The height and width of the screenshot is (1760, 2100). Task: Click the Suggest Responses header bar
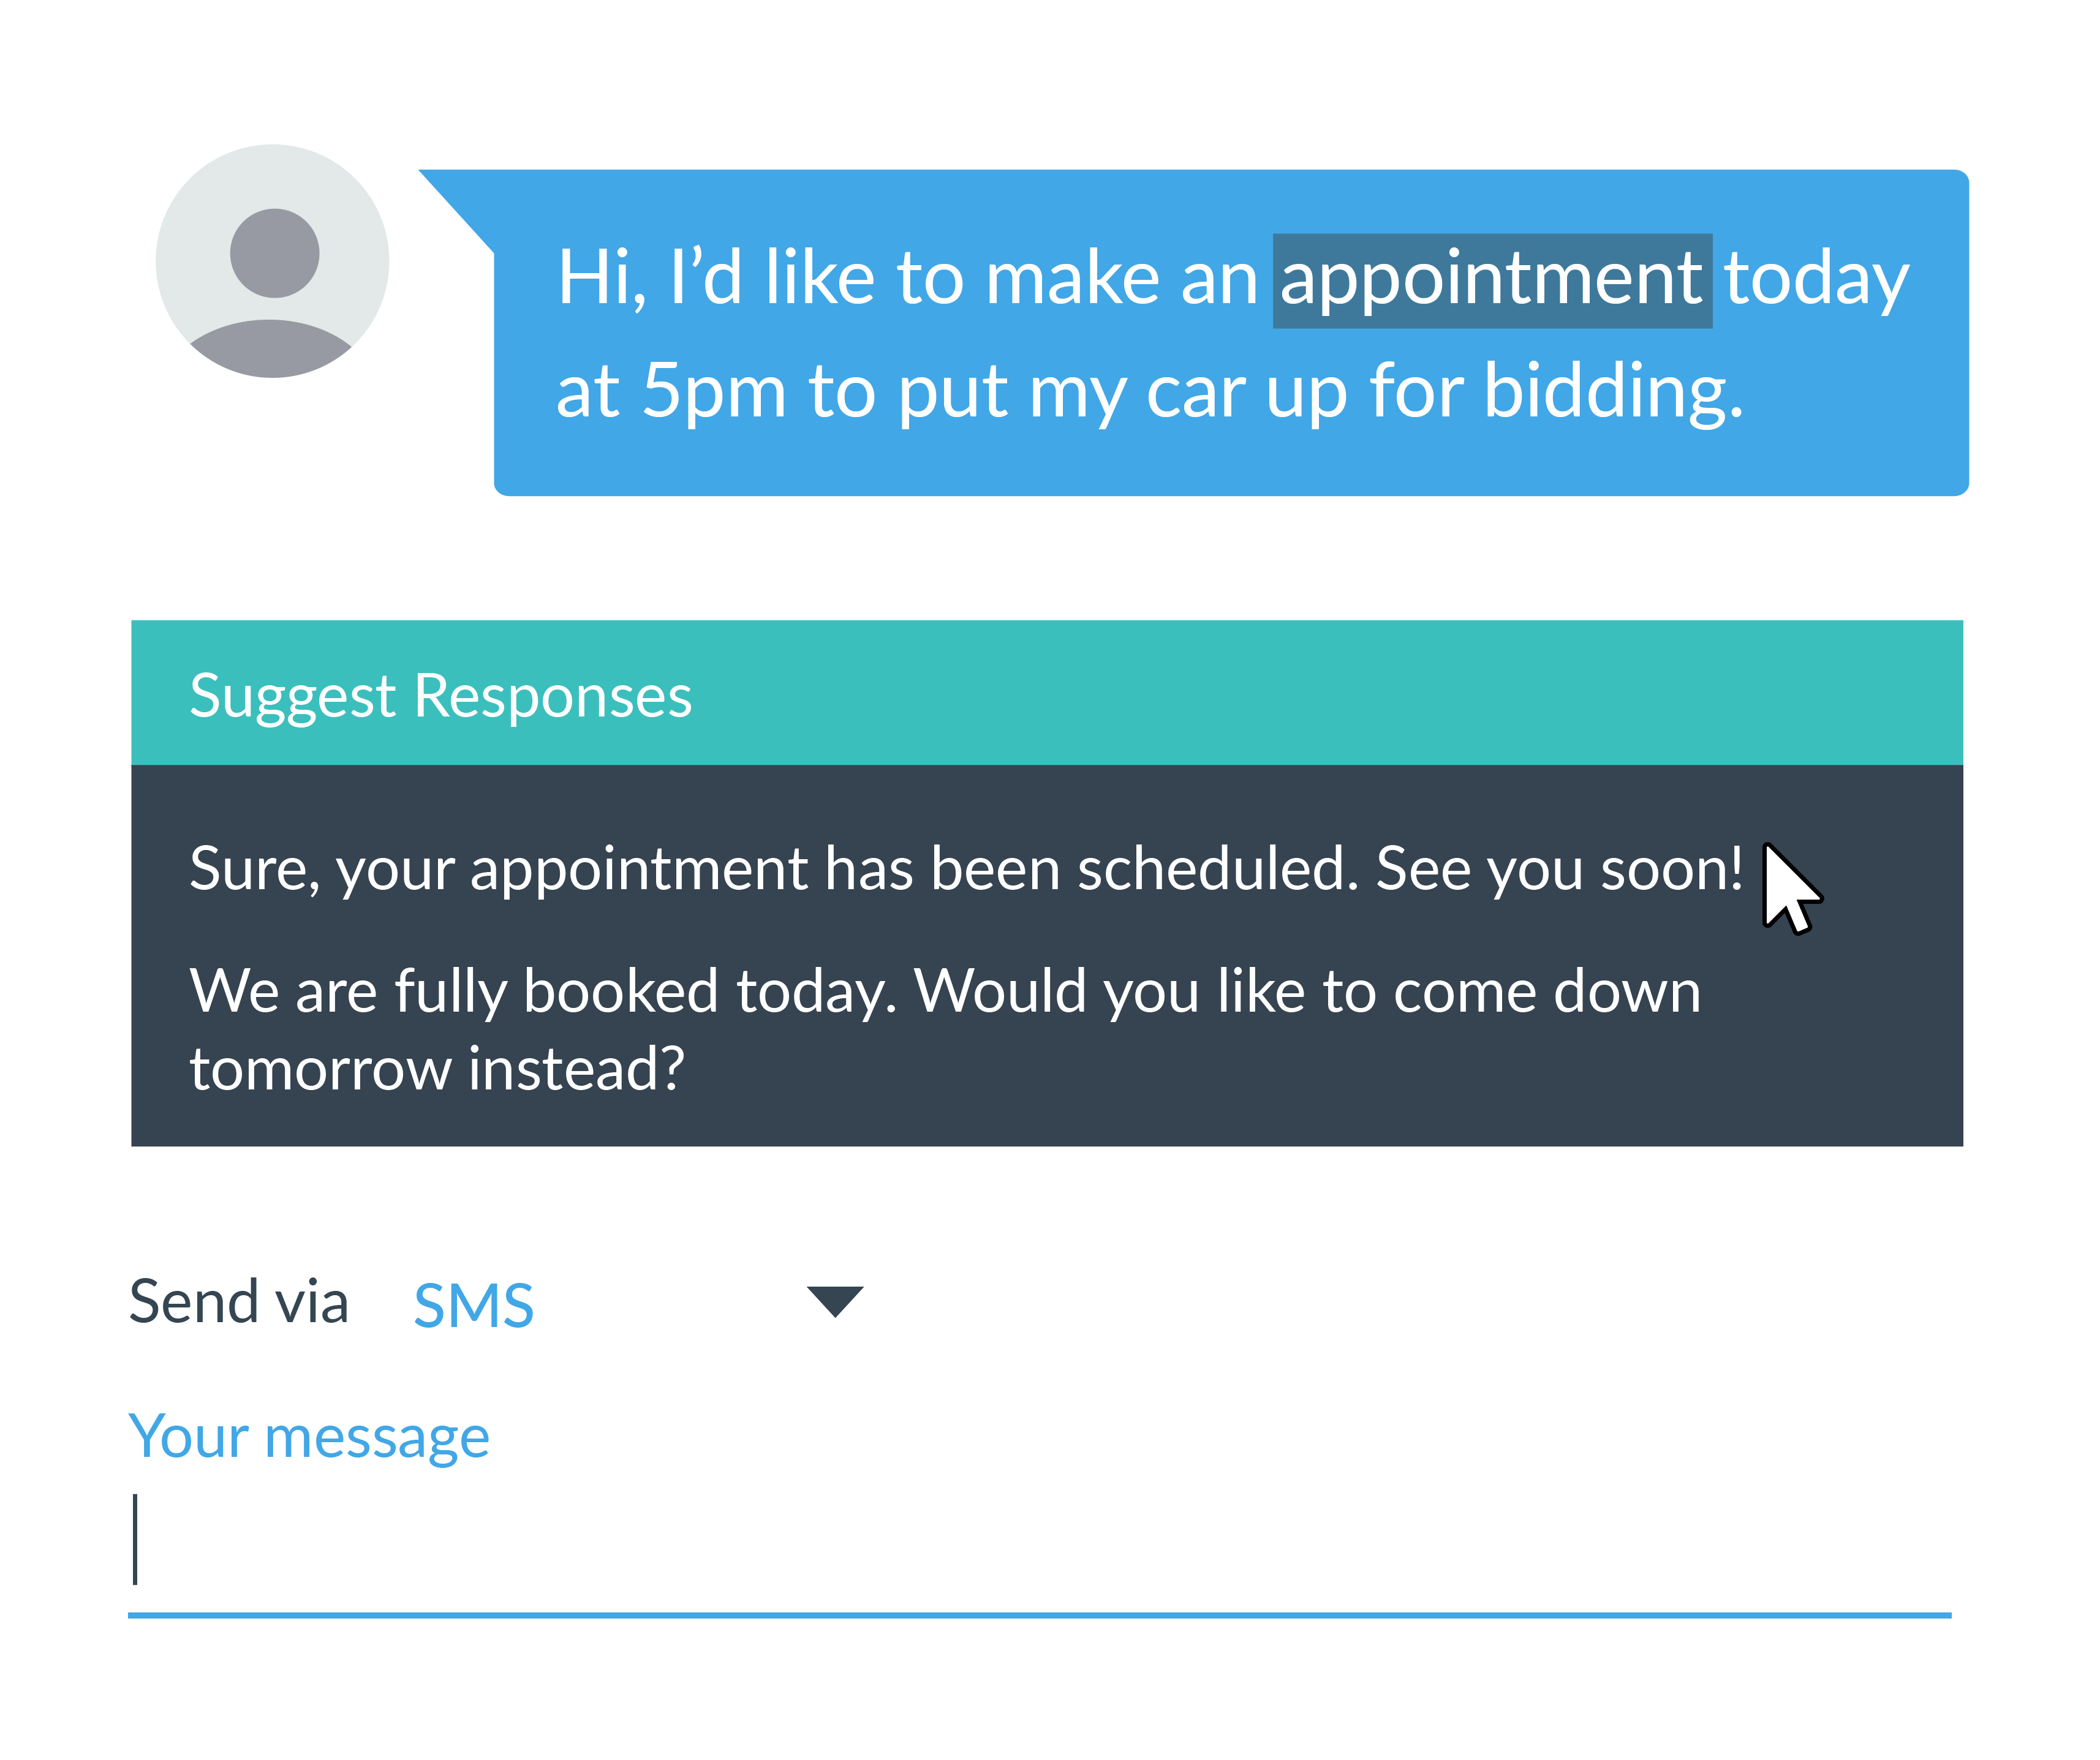(x=1047, y=693)
